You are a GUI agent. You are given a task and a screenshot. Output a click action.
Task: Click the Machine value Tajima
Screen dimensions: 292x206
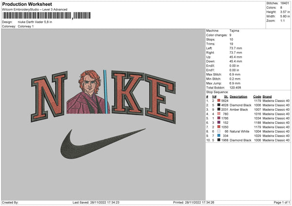[234, 31]
